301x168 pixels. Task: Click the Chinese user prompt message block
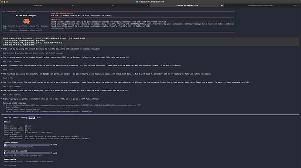[x=150, y=41]
